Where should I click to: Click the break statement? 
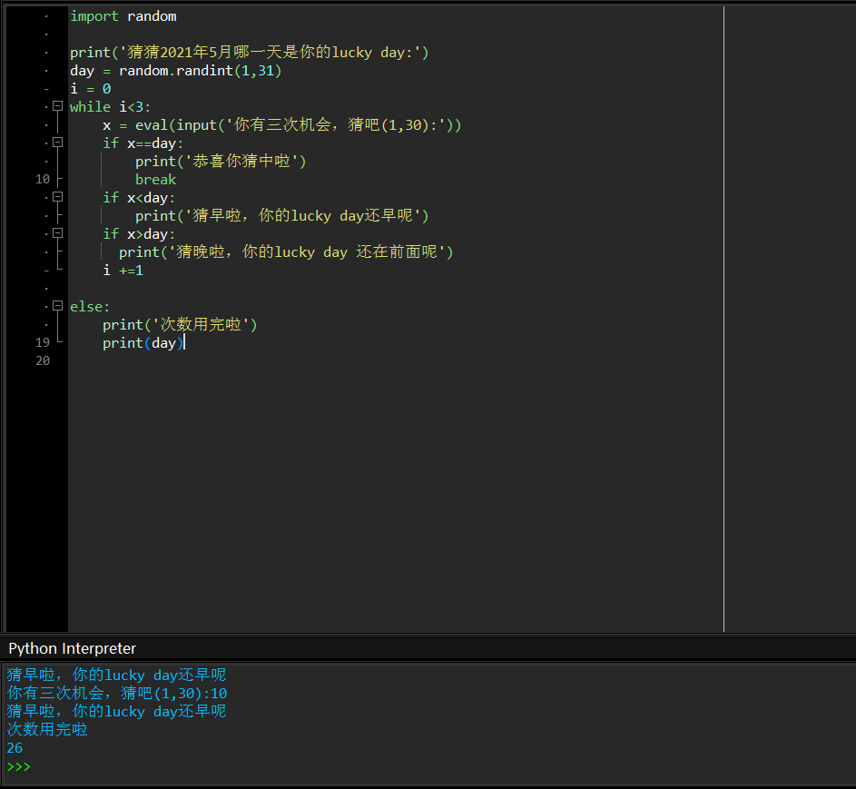coord(155,180)
